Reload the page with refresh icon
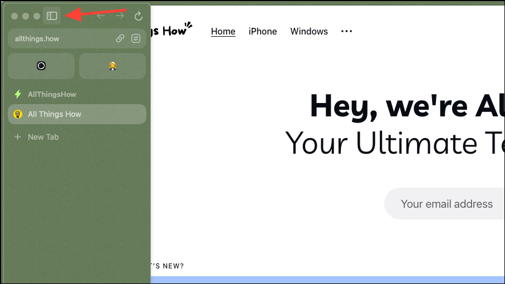The image size is (505, 284). click(139, 16)
